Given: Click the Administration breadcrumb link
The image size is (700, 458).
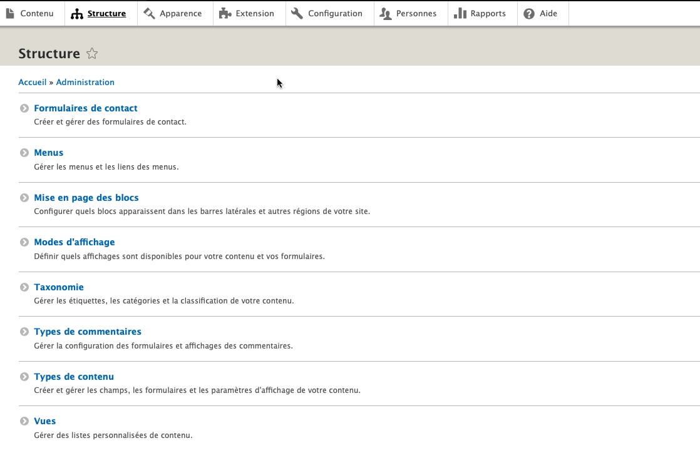Looking at the screenshot, I should click(x=85, y=82).
